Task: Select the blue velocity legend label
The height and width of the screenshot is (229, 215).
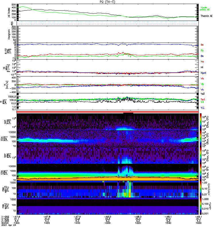Action: (x=202, y=90)
